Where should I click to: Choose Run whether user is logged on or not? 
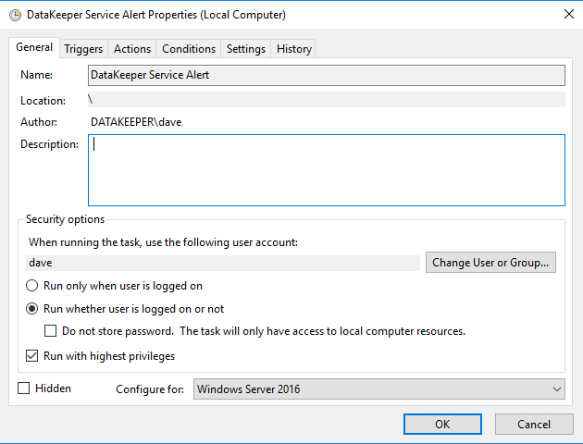point(31,309)
